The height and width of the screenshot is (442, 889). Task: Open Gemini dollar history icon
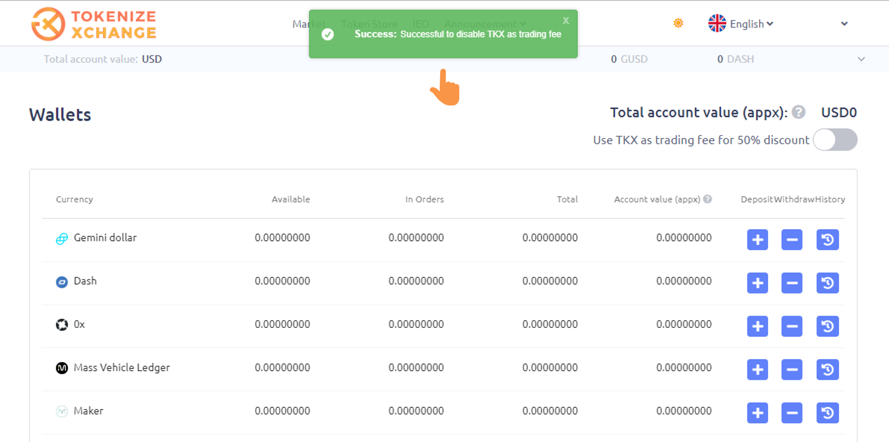click(x=827, y=240)
